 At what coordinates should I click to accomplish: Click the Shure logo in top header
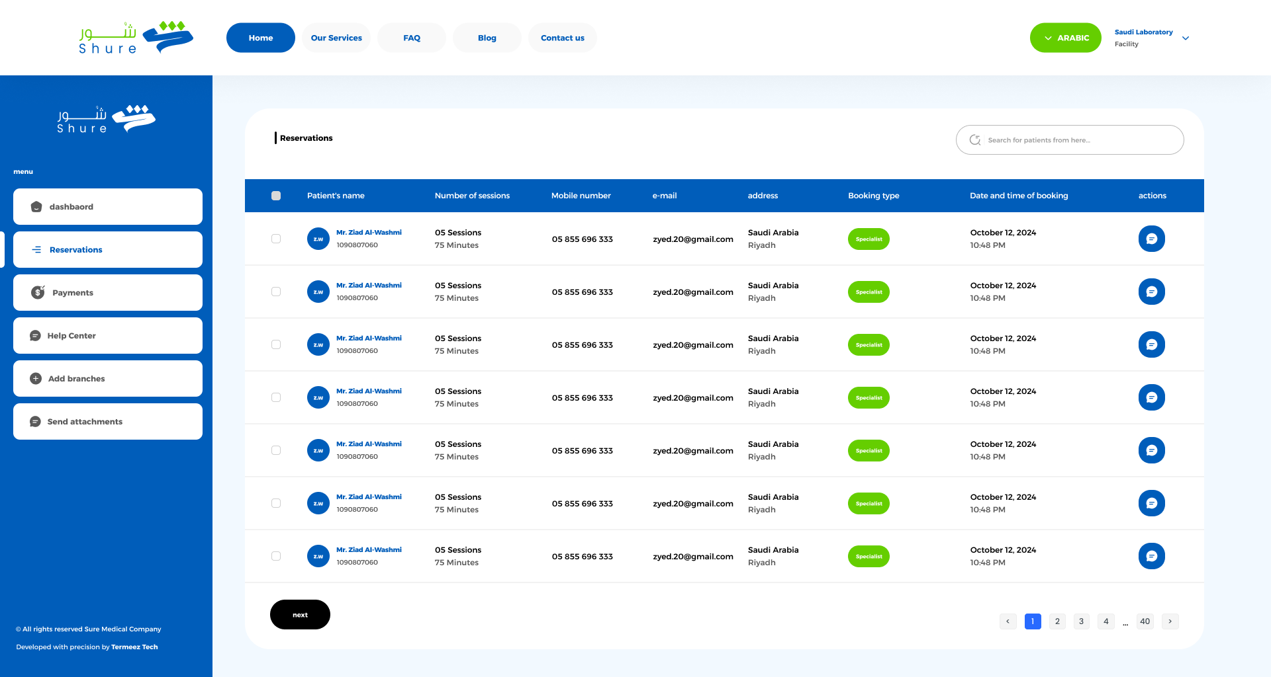136,38
